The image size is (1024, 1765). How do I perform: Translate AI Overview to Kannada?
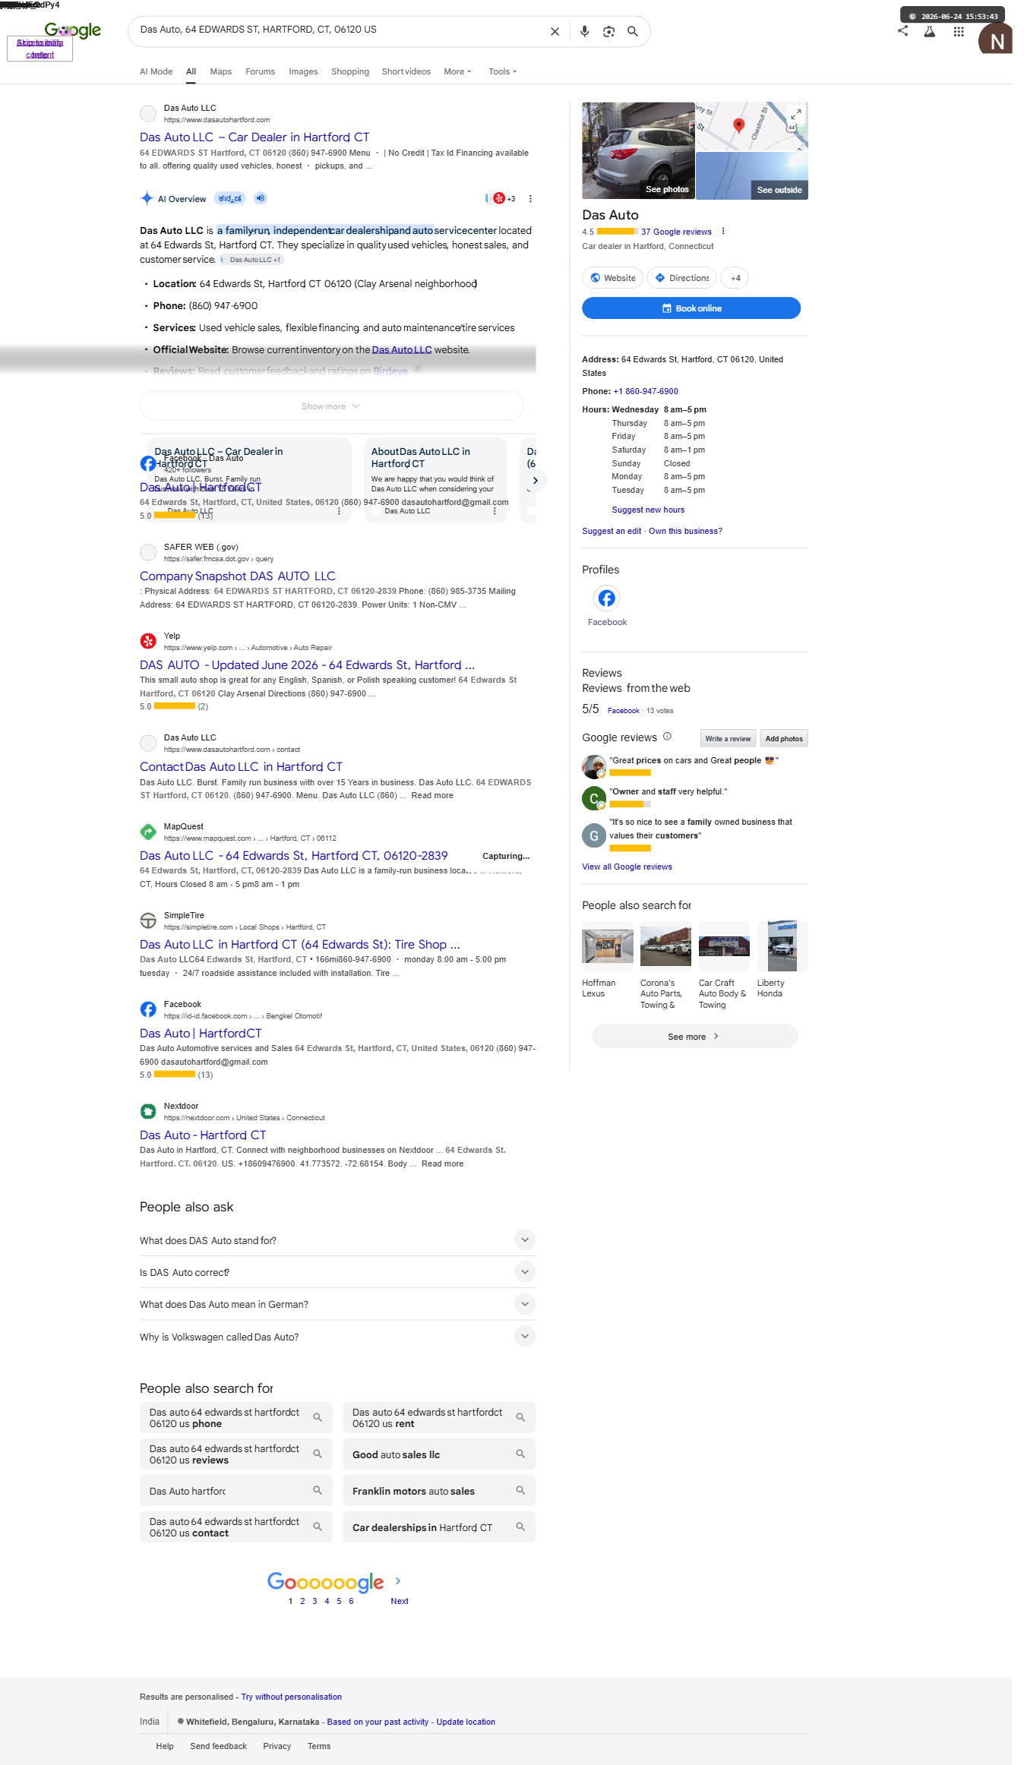(229, 198)
